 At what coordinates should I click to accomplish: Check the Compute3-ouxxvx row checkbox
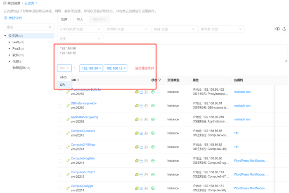coord(60,133)
